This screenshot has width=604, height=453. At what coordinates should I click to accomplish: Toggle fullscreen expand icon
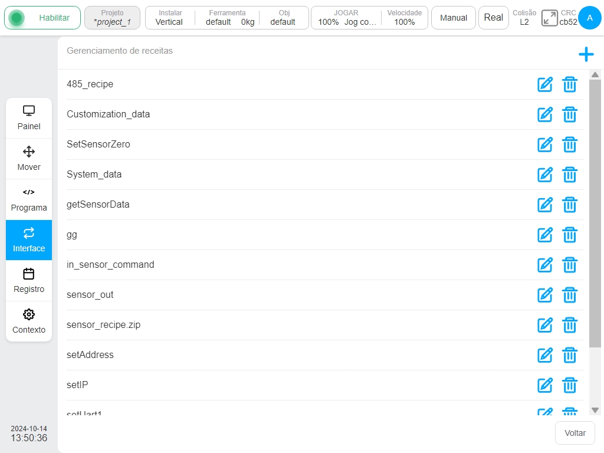[x=549, y=18]
